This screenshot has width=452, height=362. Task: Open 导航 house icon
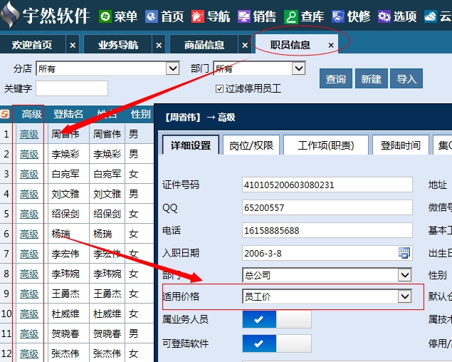click(x=198, y=16)
